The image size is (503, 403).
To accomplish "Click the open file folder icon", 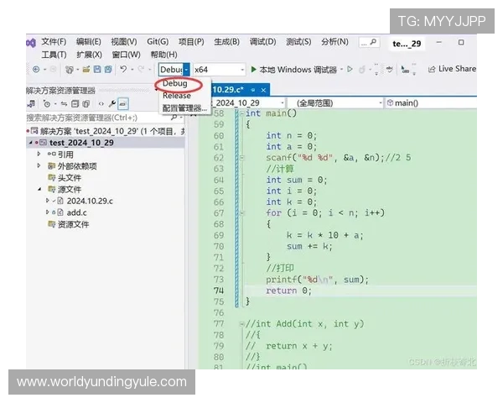I will (86, 69).
